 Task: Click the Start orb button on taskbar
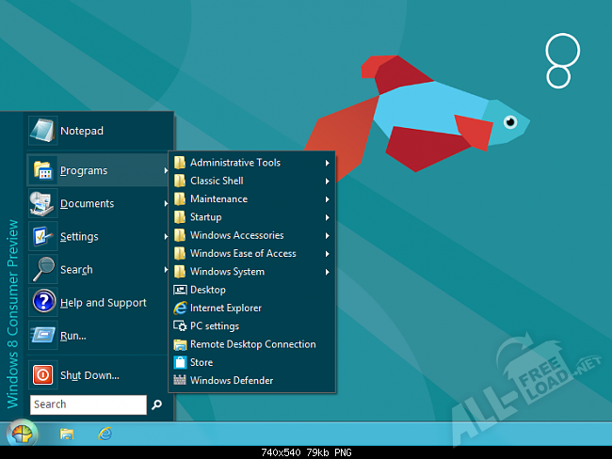(x=22, y=434)
